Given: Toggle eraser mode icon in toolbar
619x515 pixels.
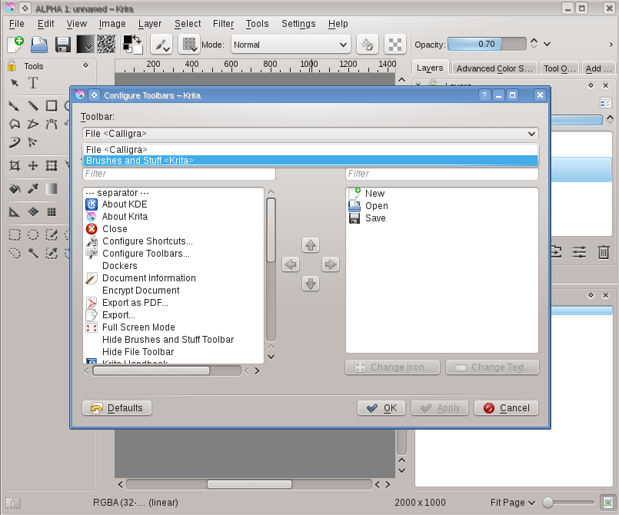Looking at the screenshot, I should point(368,45).
